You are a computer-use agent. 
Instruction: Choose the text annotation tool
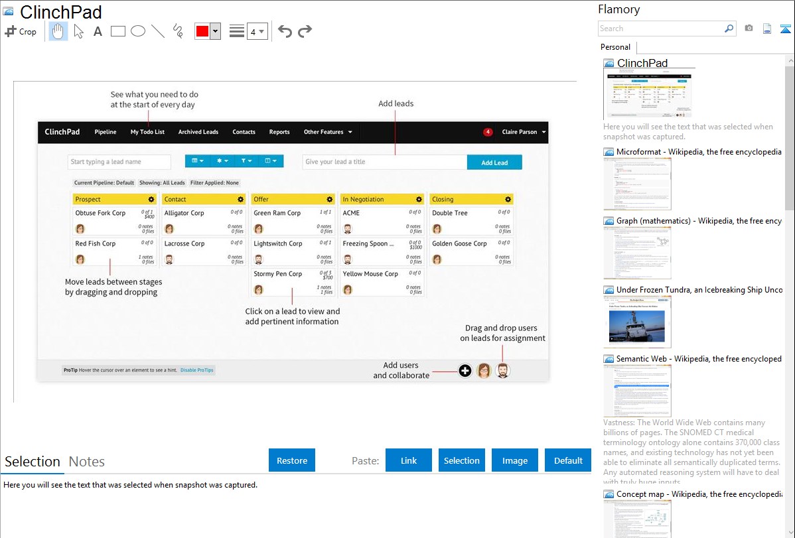[98, 31]
